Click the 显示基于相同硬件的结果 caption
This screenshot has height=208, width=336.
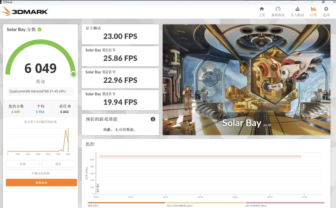pos(40,122)
